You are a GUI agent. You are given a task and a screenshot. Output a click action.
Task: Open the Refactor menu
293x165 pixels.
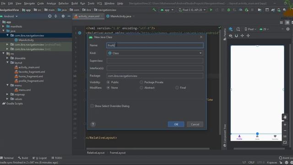coord(64,3)
